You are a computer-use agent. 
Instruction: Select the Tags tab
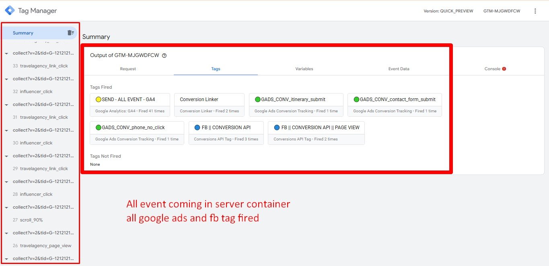216,69
